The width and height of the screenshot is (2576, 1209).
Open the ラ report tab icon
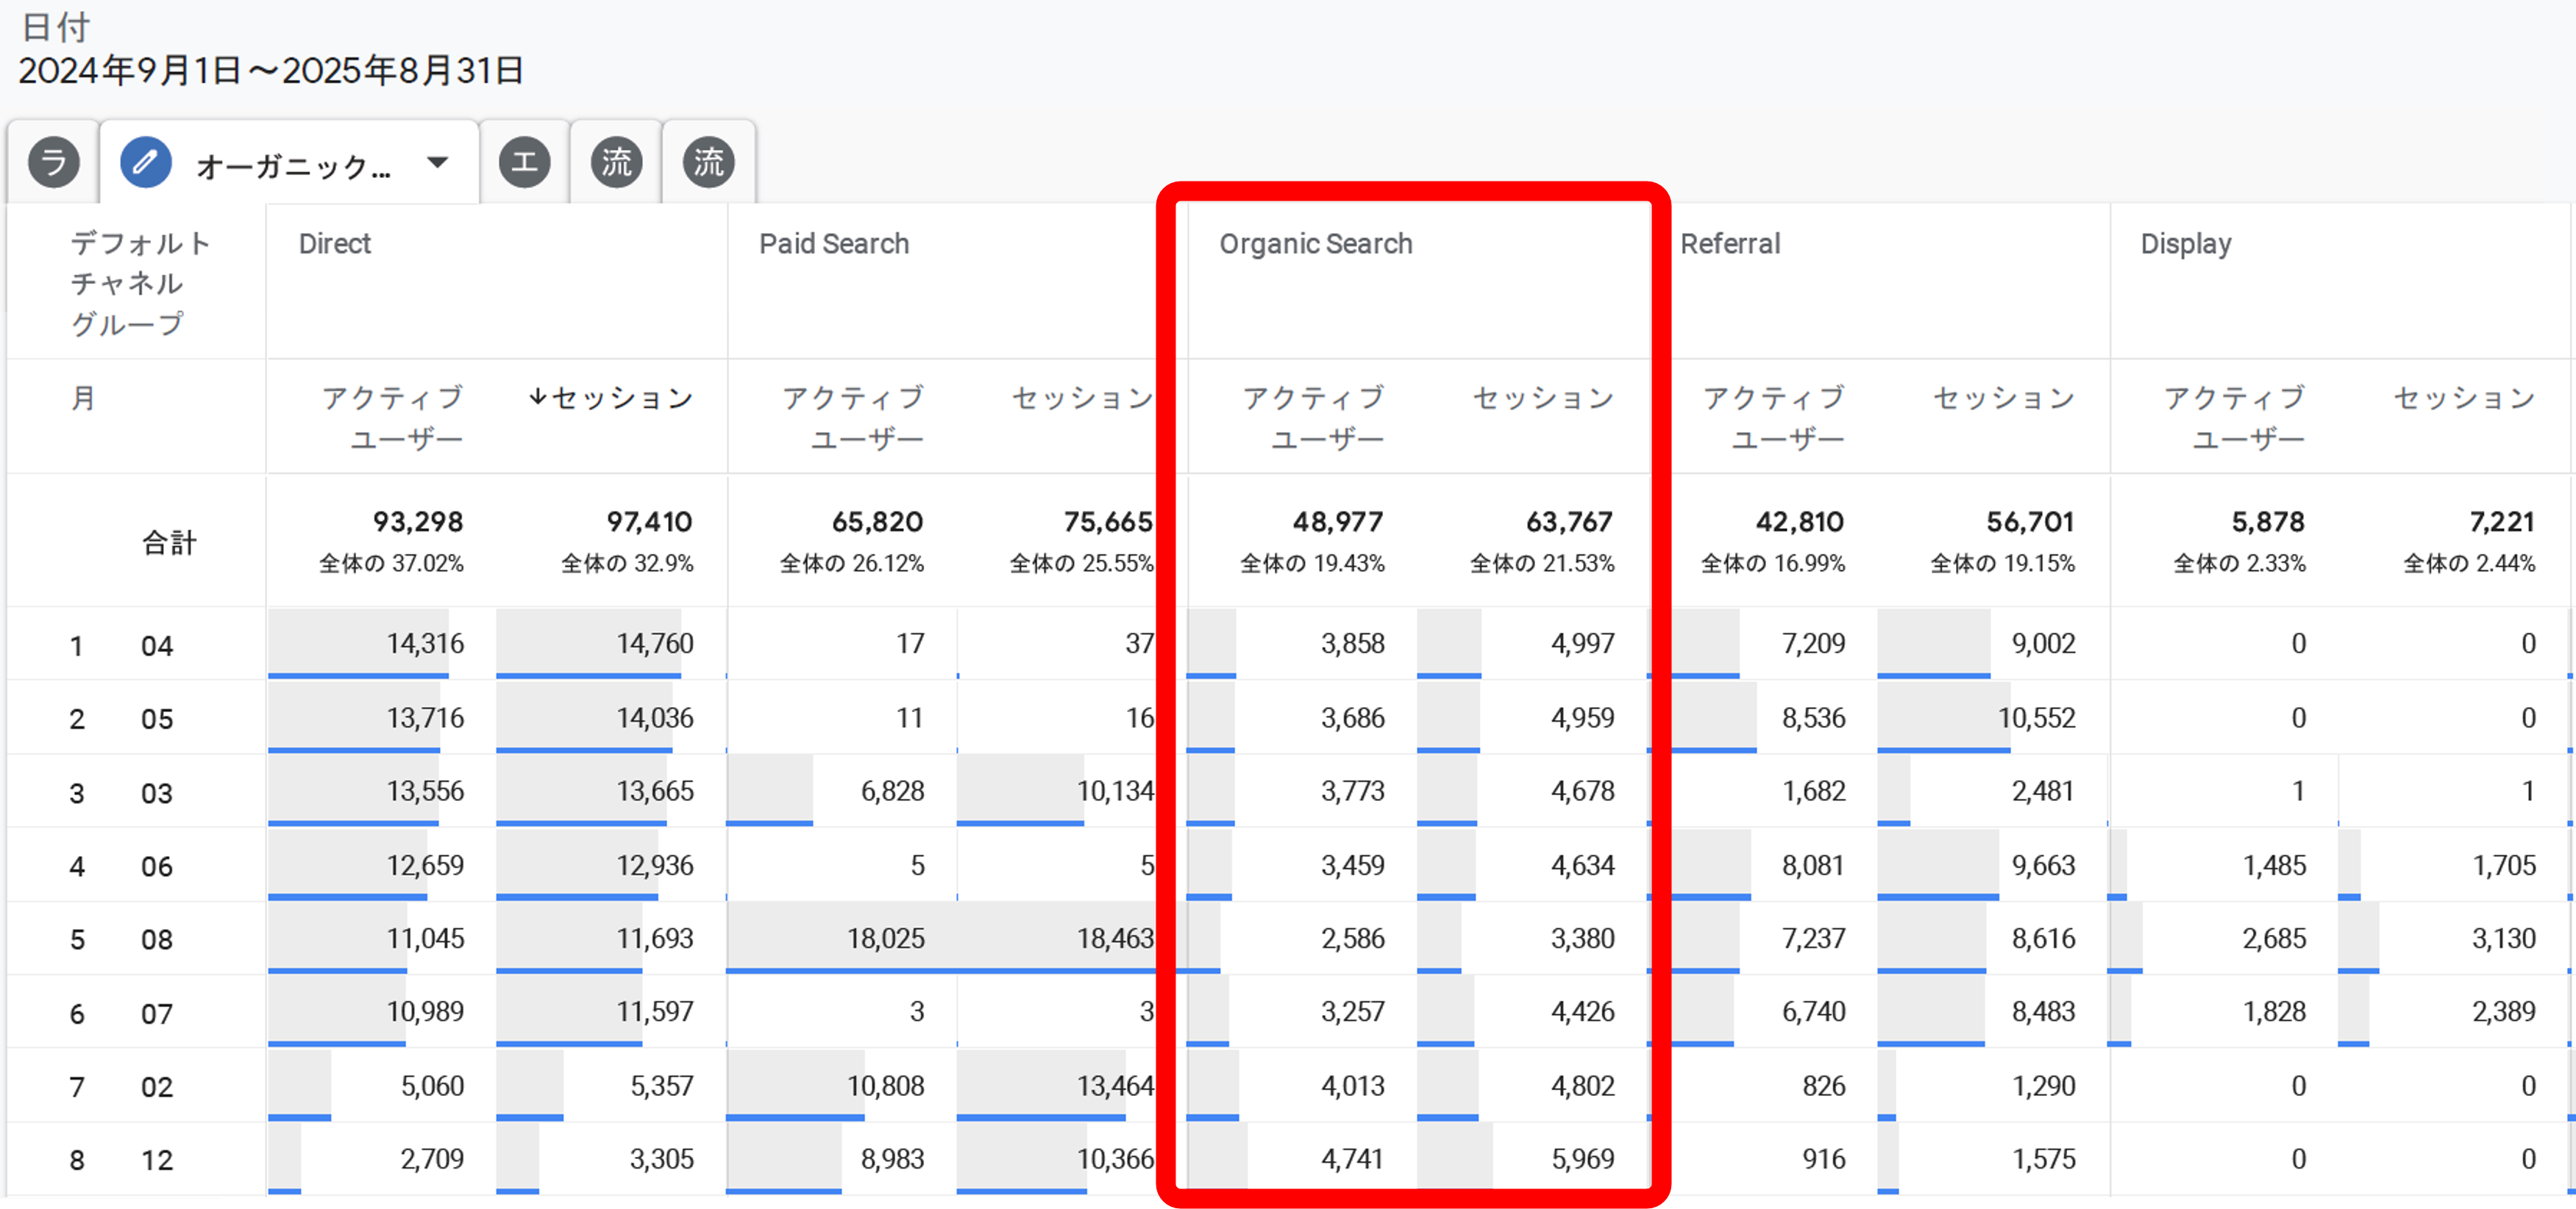coord(54,162)
